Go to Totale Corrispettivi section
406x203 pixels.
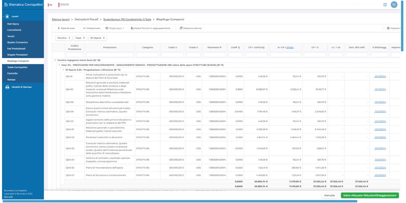coord(18,67)
